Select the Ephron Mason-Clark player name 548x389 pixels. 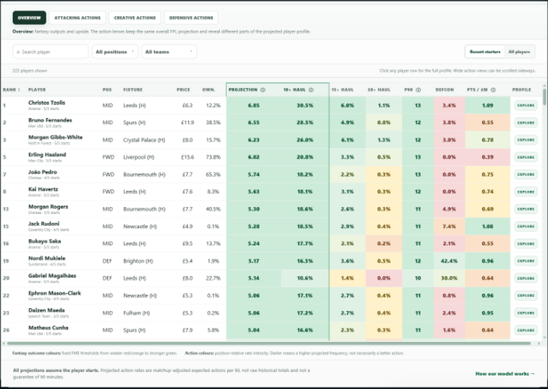point(55,293)
